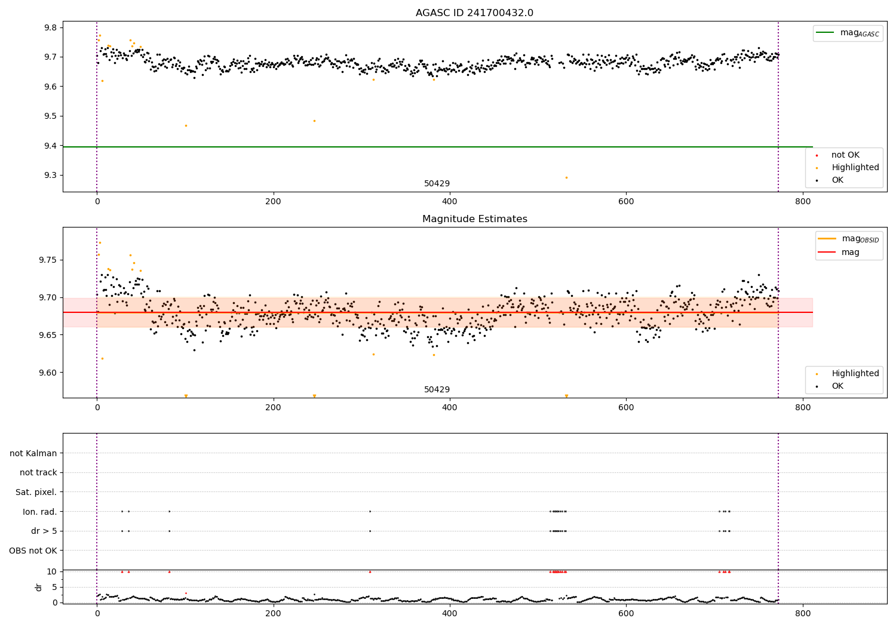The height and width of the screenshot is (627, 896).
Task: Click the 200 x-tick in the bottom plot
Action: 273,613
